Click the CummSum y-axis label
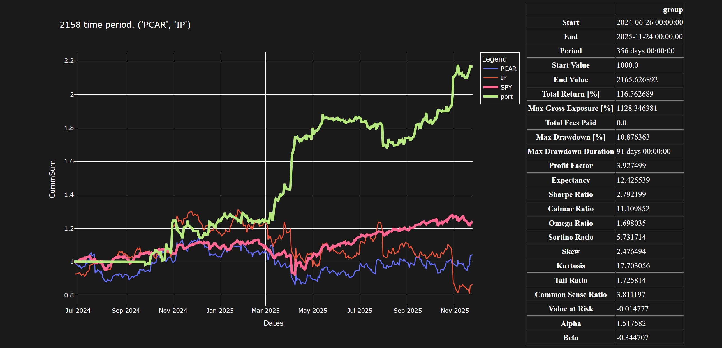Image resolution: width=722 pixels, height=348 pixels. click(52, 179)
